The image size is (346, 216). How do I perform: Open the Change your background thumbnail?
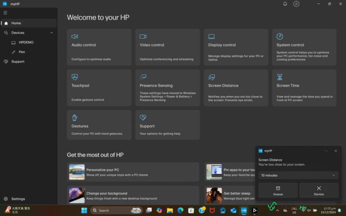(77, 195)
